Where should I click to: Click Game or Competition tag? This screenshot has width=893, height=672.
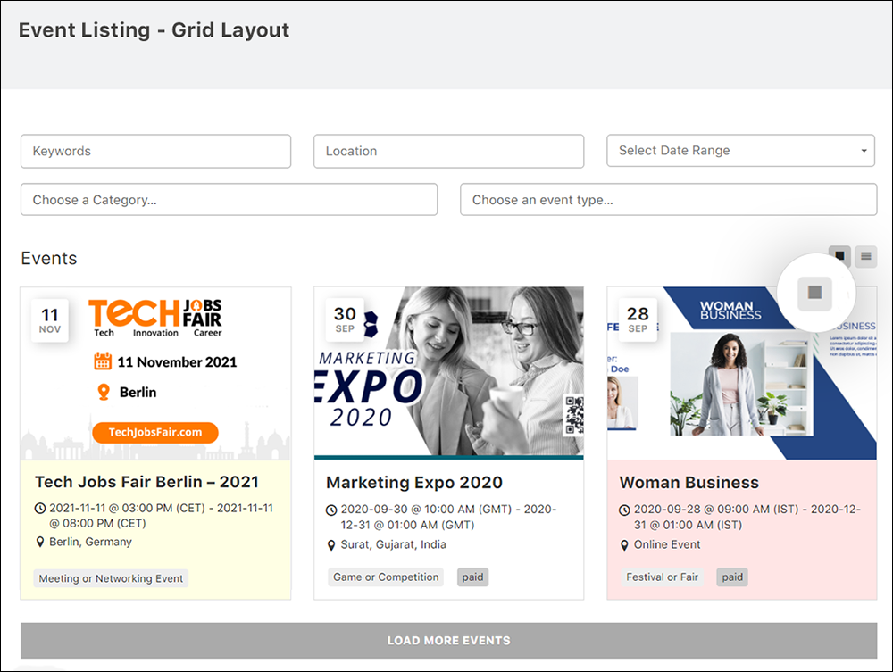point(386,577)
